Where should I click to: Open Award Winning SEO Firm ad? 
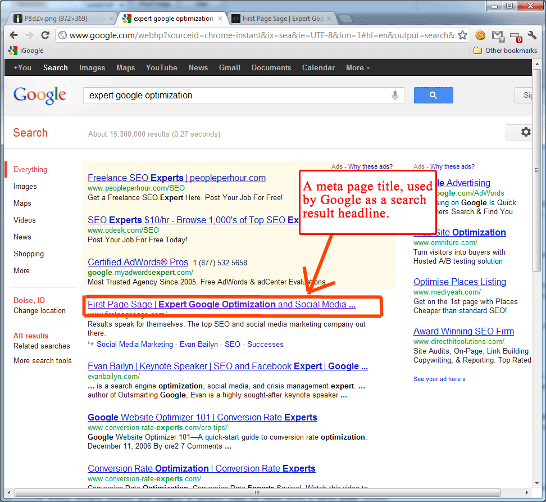click(463, 331)
